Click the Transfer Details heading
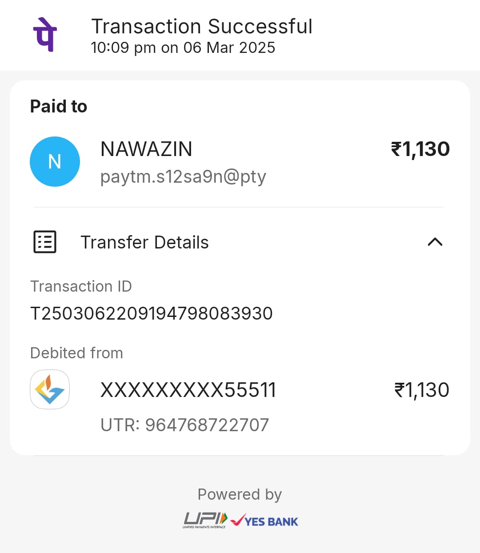The image size is (480, 553). [x=144, y=243]
